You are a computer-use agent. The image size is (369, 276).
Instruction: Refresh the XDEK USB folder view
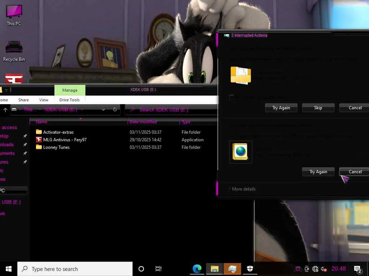(115, 110)
